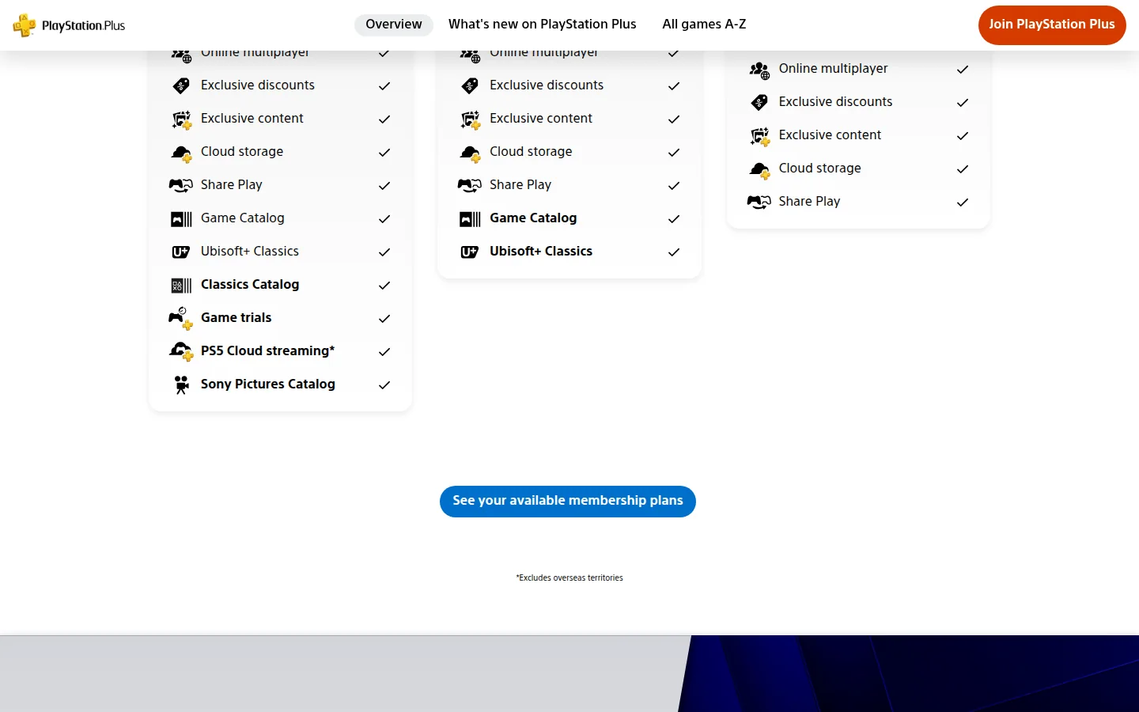The image size is (1139, 712).
Task: Click 'Exclusive discounts' text in rightmost card
Action: coord(836,102)
